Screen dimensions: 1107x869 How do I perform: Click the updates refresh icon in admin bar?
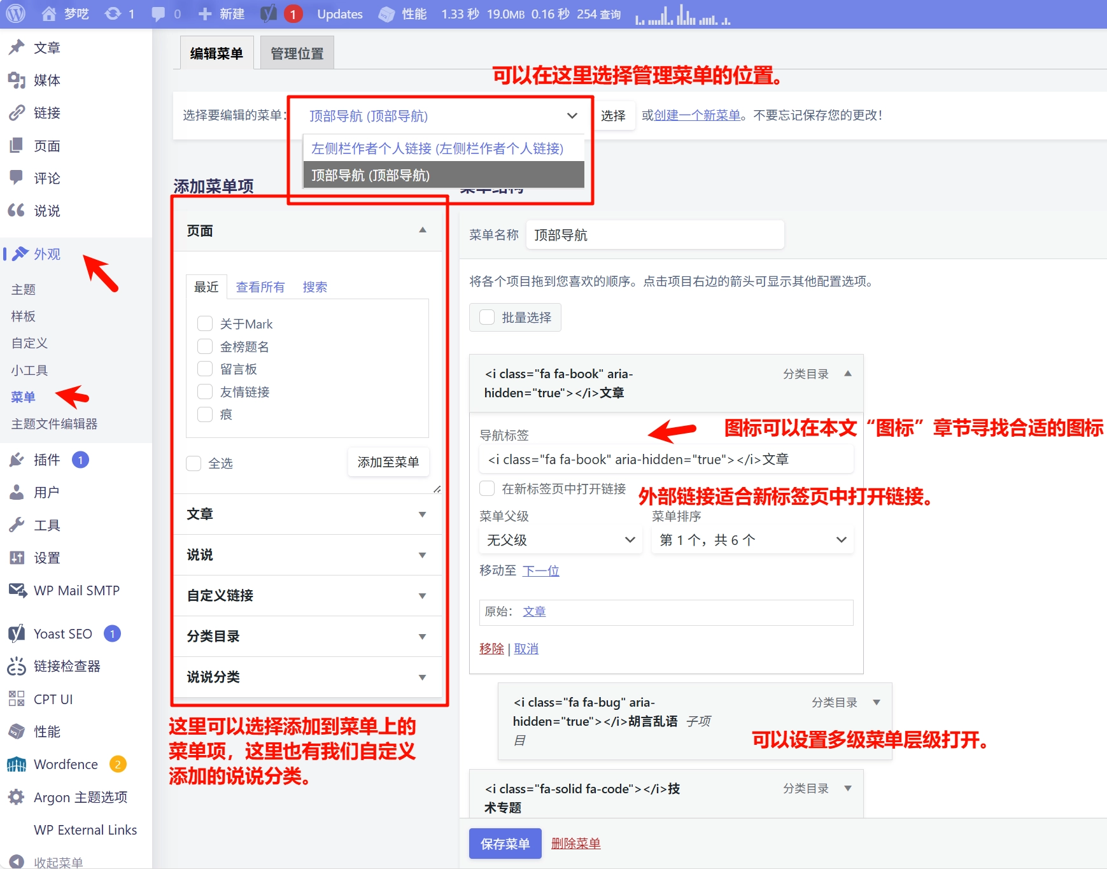[x=113, y=13]
